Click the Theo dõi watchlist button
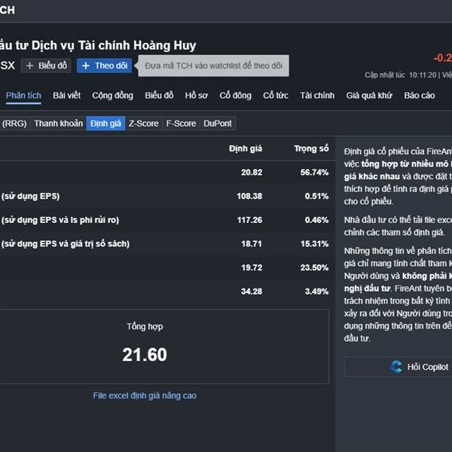Image resolution: width=452 pixels, height=452 pixels. (105, 66)
